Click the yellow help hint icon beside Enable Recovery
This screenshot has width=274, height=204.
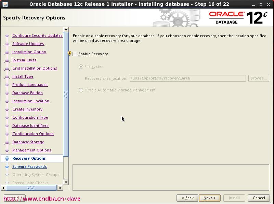(x=69, y=53)
